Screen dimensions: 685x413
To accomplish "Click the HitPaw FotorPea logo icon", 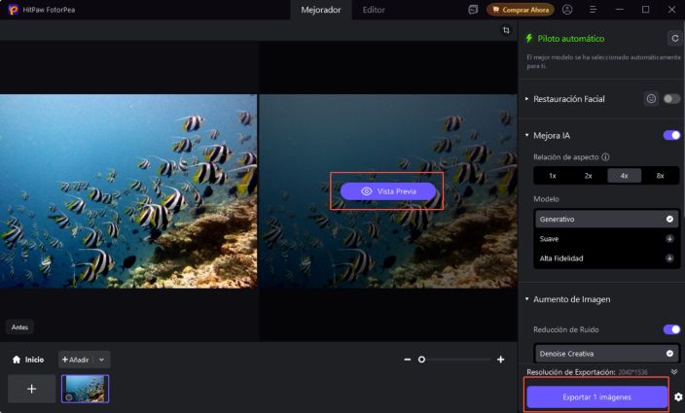I will pyautogui.click(x=13, y=10).
